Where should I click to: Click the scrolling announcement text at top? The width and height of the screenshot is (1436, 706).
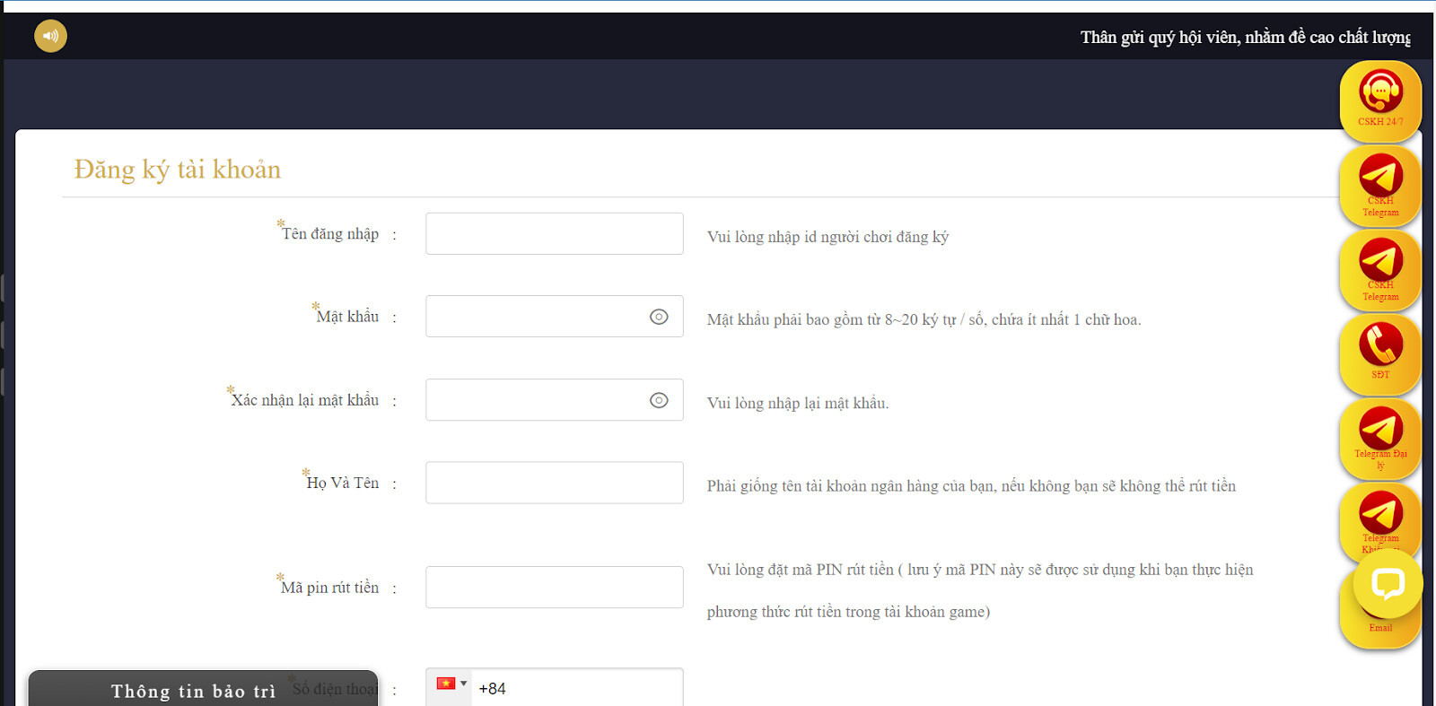1244,38
